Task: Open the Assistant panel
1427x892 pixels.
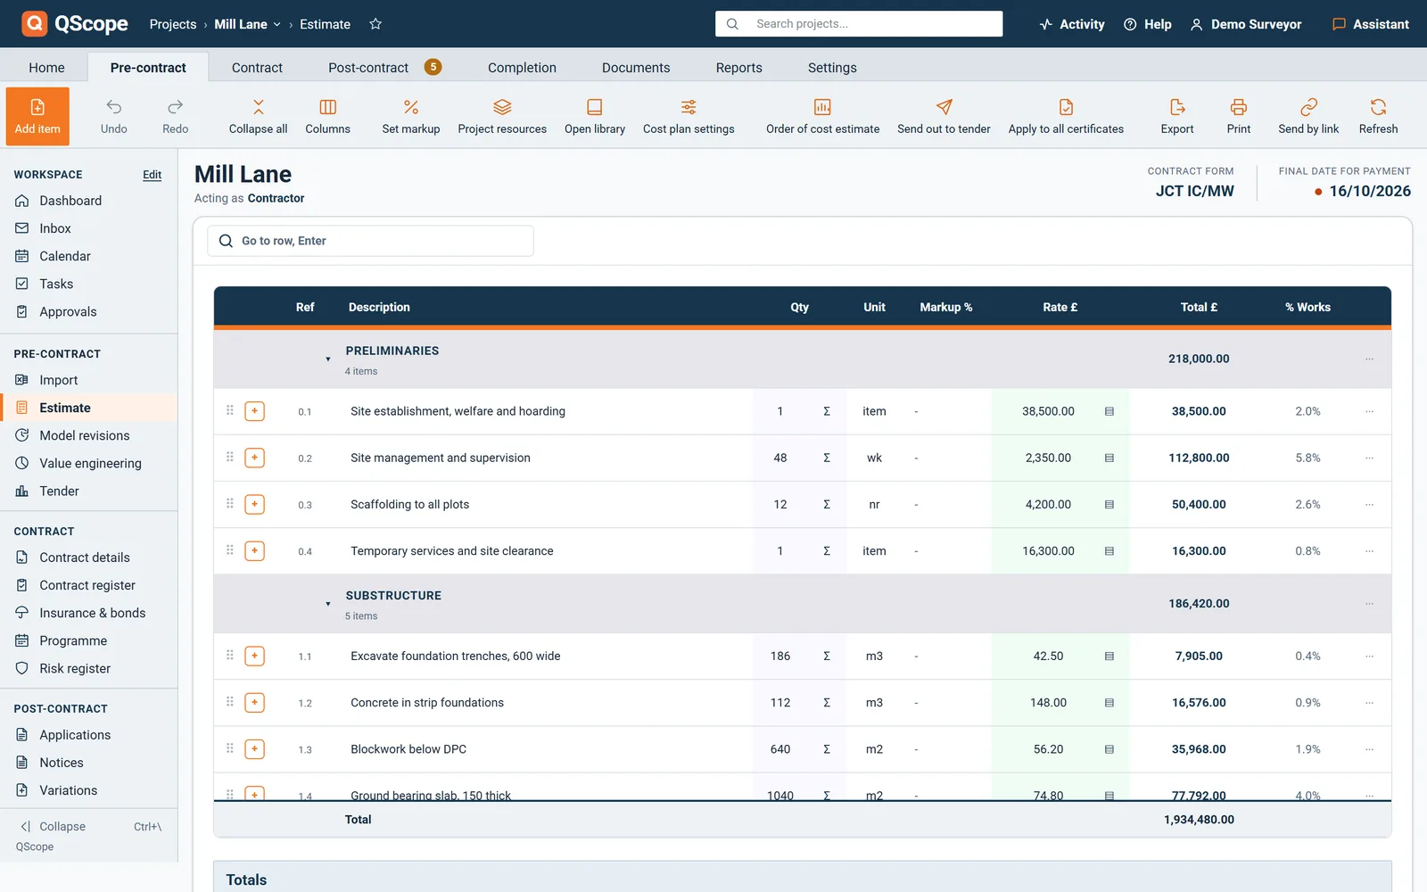Action: 1370,24
